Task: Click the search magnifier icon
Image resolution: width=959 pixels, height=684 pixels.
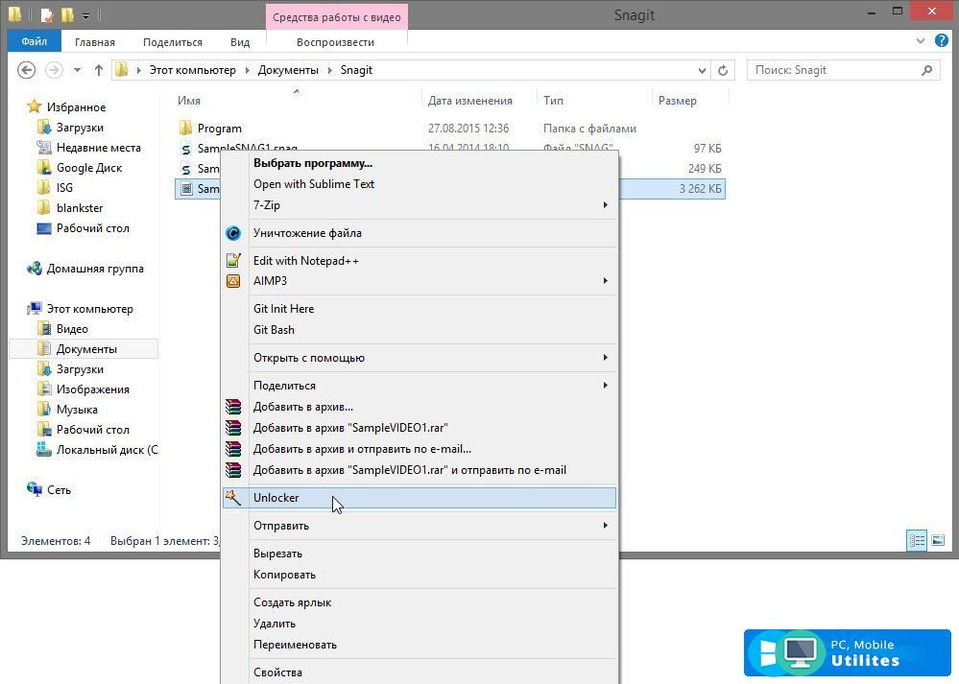Action: (927, 70)
